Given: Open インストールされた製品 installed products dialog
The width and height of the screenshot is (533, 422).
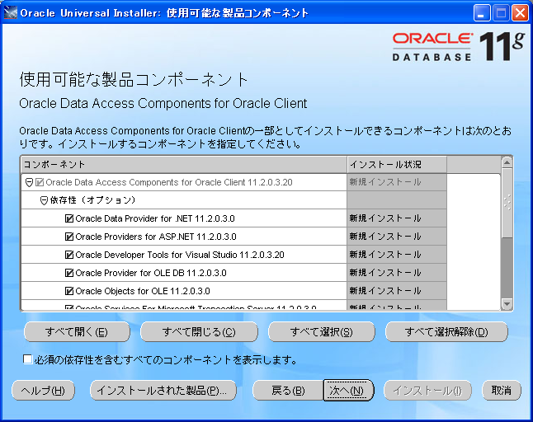Looking at the screenshot, I should coord(163,390).
